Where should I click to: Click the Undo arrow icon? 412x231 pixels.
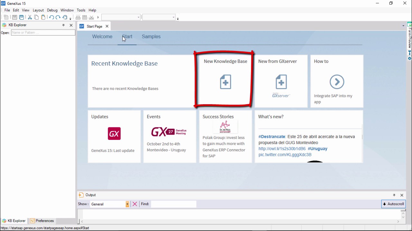(x=51, y=17)
